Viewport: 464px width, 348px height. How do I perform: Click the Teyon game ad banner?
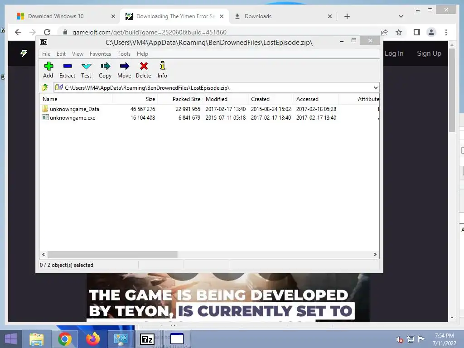pos(228,297)
